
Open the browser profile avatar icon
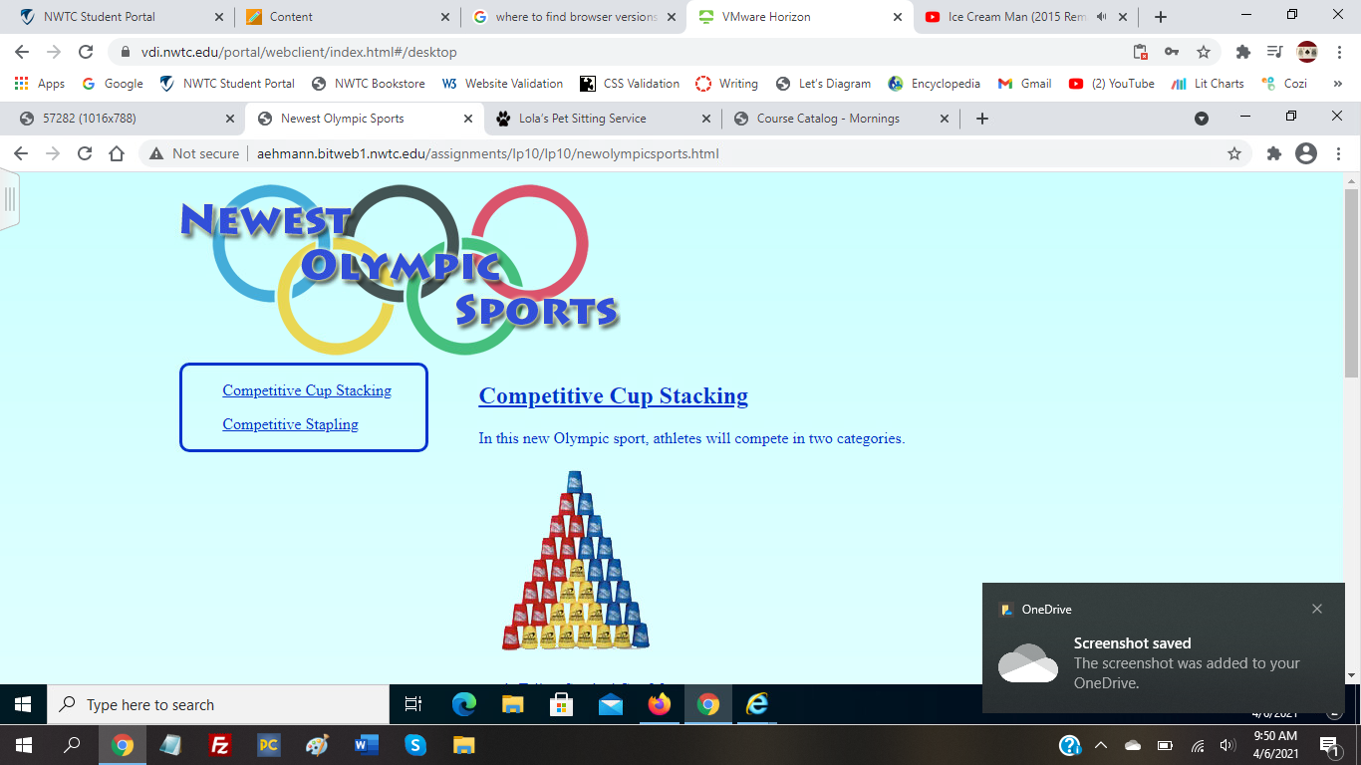(x=1306, y=153)
